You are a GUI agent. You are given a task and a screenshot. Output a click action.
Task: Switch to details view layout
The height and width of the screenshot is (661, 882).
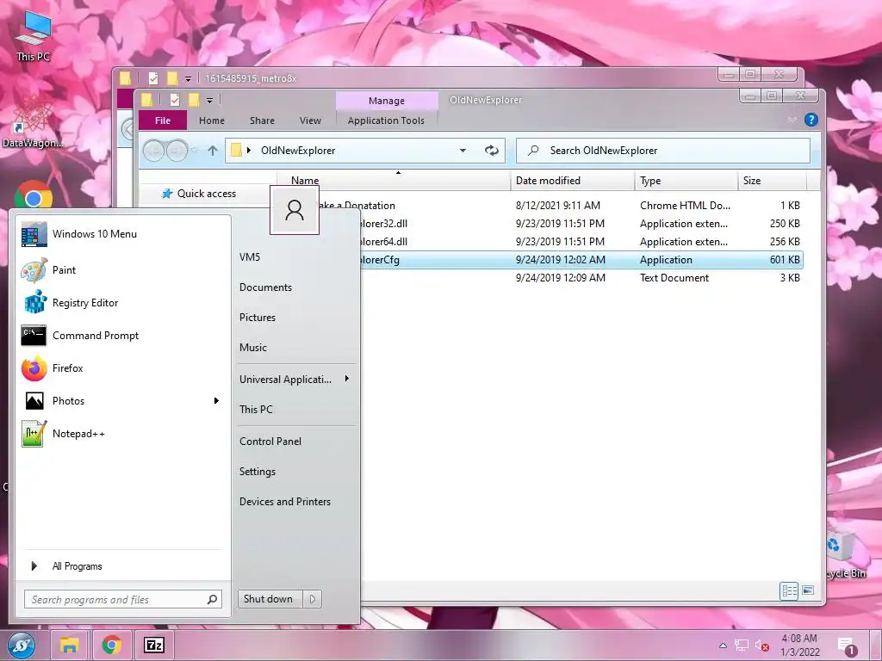point(789,590)
